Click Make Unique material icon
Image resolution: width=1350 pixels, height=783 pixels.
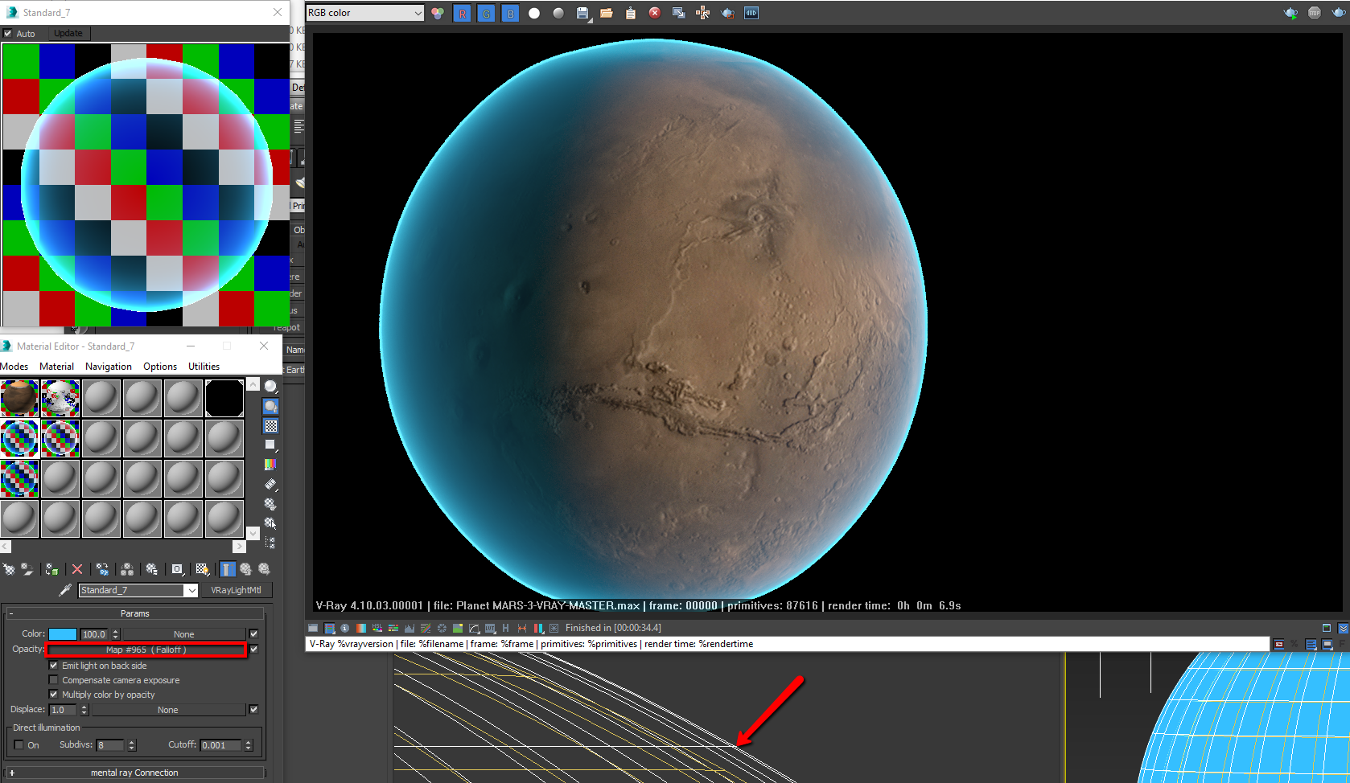(127, 569)
